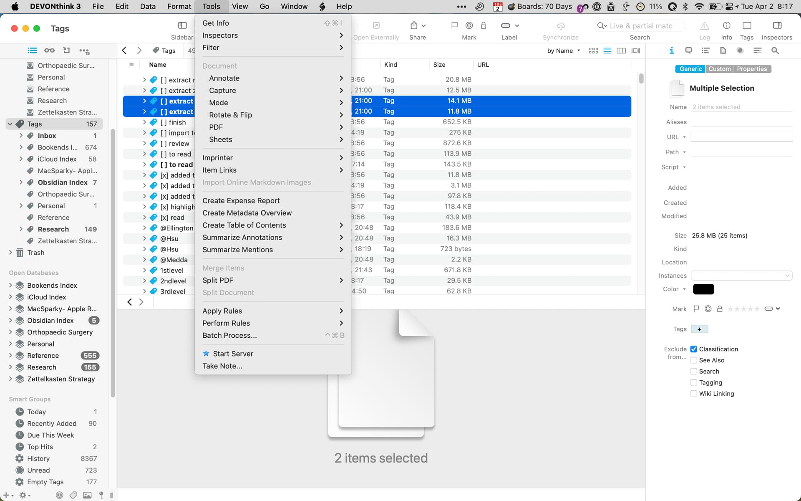The height and width of the screenshot is (501, 801).
Task: Click the black Color swatch
Action: tap(703, 289)
